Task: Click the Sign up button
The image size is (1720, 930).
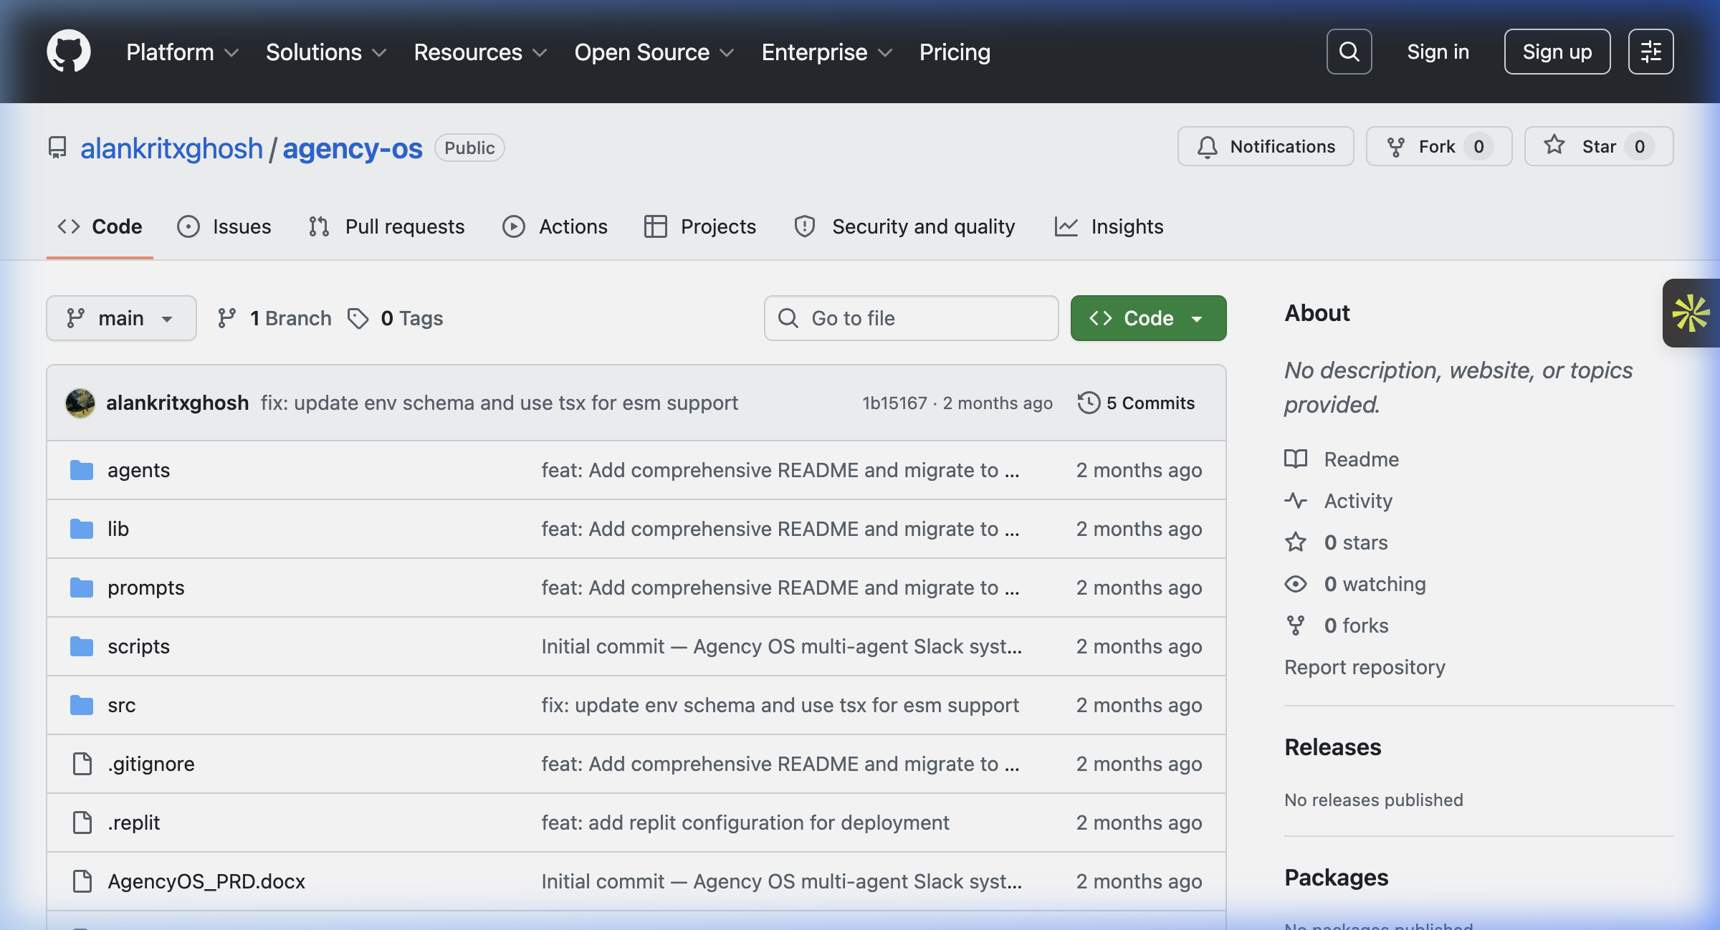Action: (1557, 52)
